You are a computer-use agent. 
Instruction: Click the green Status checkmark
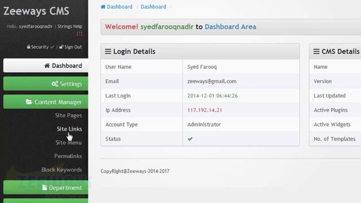click(190, 139)
